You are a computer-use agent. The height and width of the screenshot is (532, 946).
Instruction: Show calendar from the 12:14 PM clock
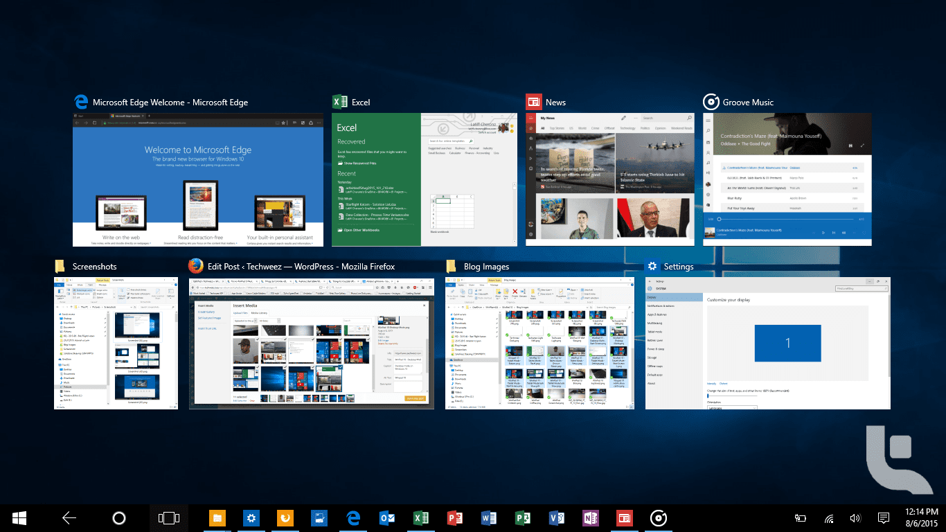coord(920,517)
